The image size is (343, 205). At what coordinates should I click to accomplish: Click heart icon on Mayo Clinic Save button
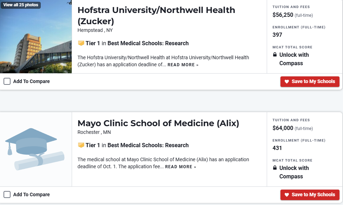click(x=287, y=195)
